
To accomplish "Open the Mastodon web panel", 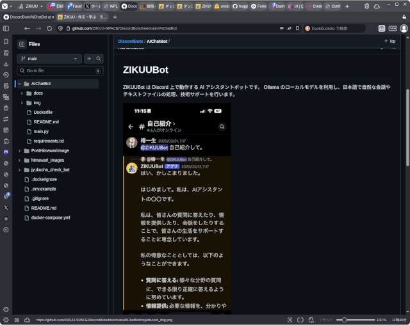I will tap(6, 152).
